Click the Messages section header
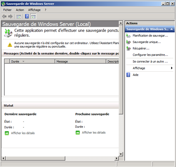The width and height of the screenshot is (176, 167). pyautogui.click(x=60, y=53)
